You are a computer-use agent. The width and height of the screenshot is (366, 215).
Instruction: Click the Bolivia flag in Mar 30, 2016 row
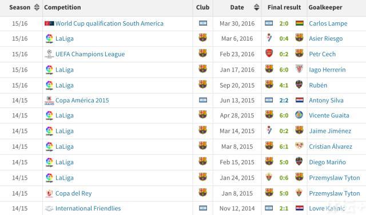coord(299,23)
